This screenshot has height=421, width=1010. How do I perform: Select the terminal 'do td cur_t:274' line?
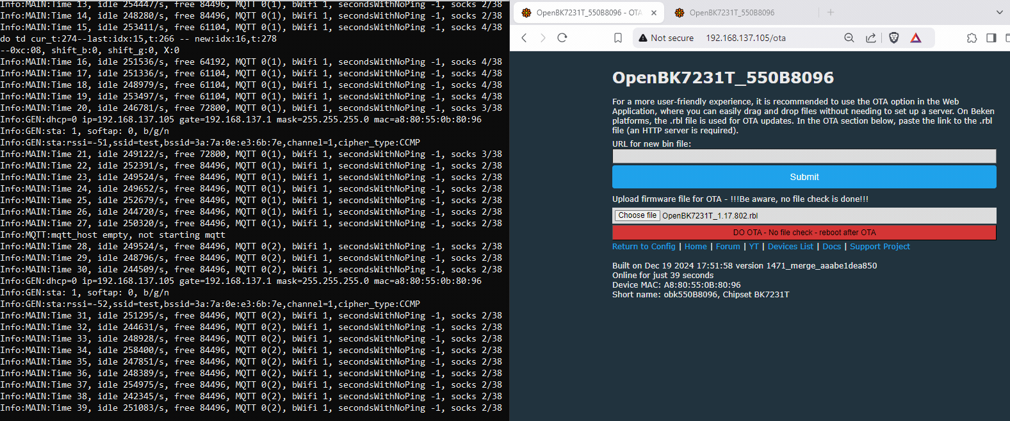point(138,38)
